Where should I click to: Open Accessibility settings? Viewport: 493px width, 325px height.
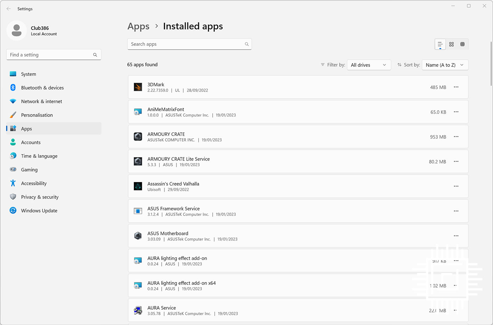point(54,183)
